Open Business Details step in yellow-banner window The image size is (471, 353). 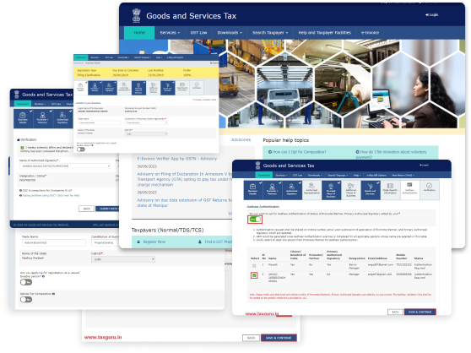(80, 88)
